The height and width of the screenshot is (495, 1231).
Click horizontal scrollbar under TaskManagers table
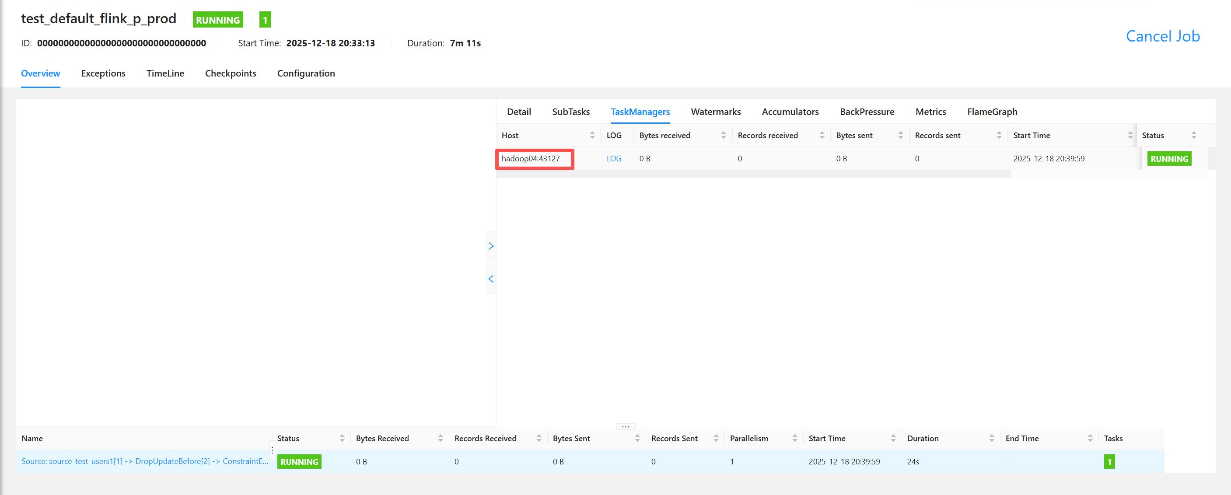click(753, 174)
